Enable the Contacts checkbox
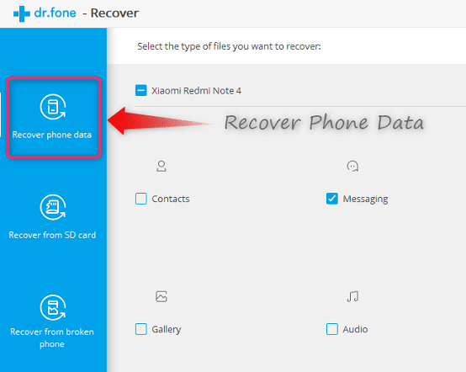The width and height of the screenshot is (466, 372). [x=141, y=199]
